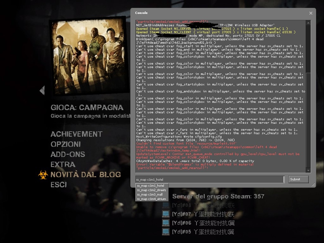
Task: Click the console scrollbar up arrow
Action: click(308, 23)
